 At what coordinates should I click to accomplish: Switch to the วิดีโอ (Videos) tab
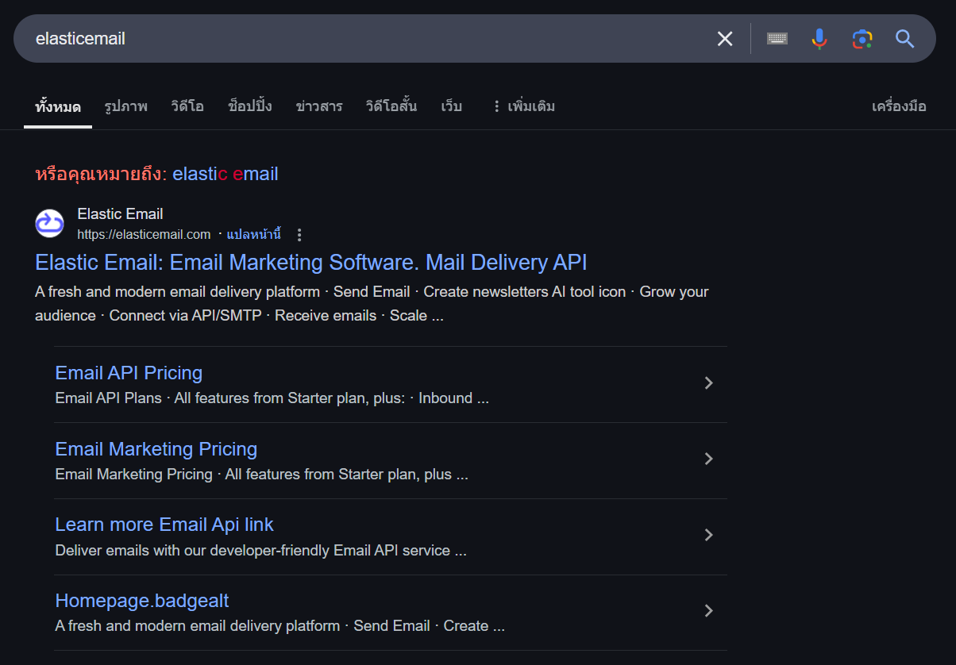click(x=187, y=106)
